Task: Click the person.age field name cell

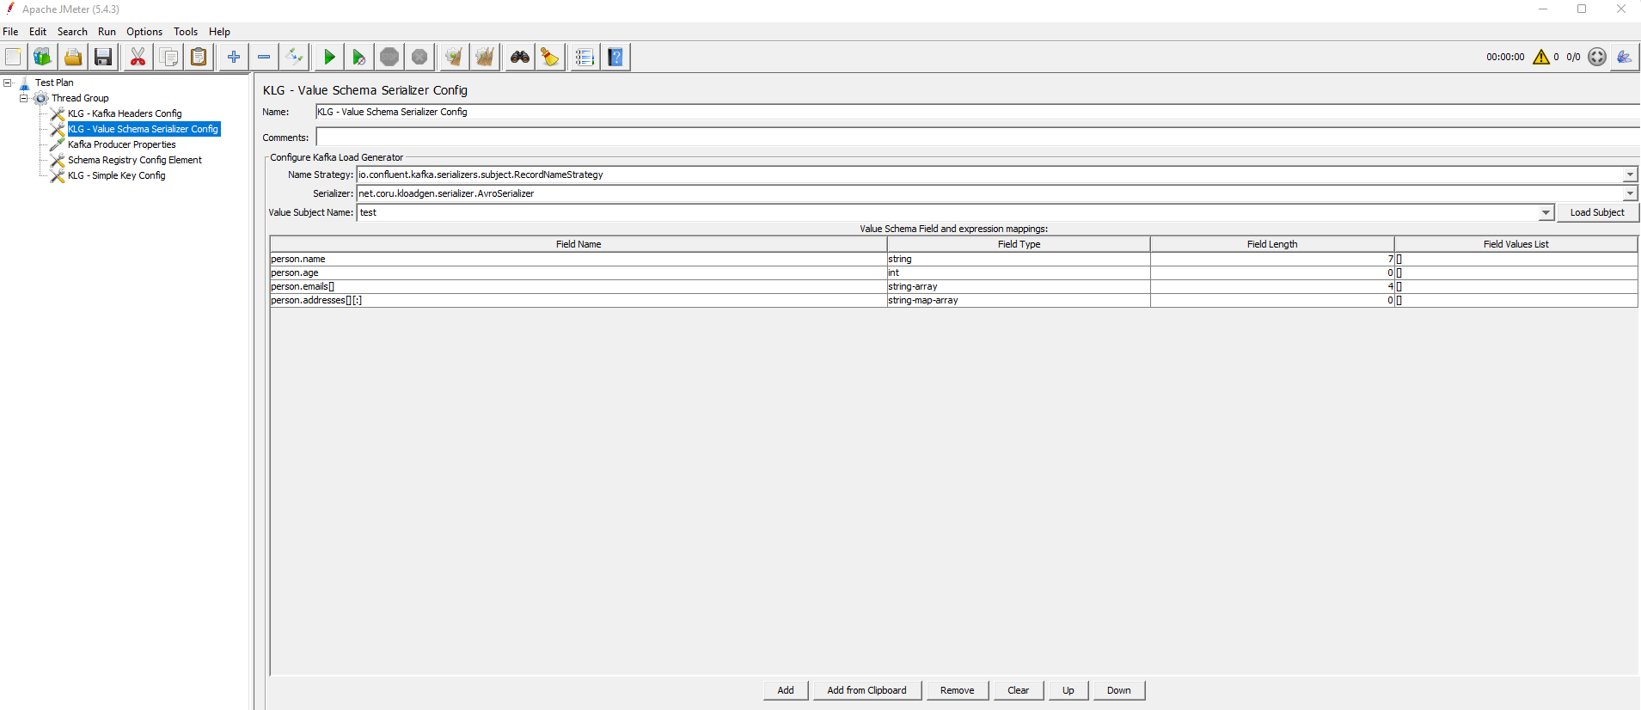Action: (x=578, y=272)
